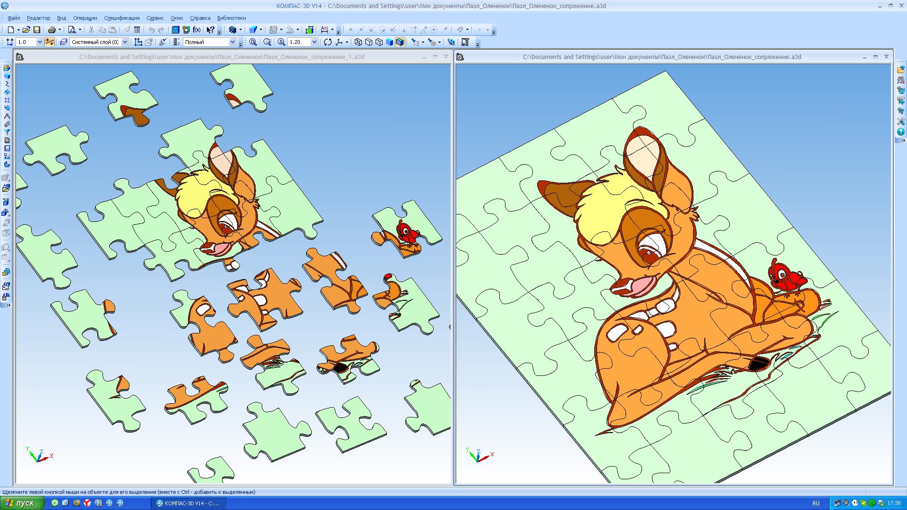Screen dimensions: 907x510
Task: Open the Полный display dropdown
Action: point(232,42)
